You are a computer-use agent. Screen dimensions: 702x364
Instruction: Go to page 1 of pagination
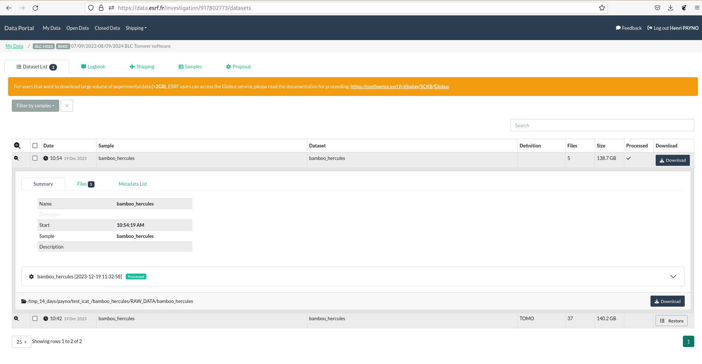(x=688, y=342)
